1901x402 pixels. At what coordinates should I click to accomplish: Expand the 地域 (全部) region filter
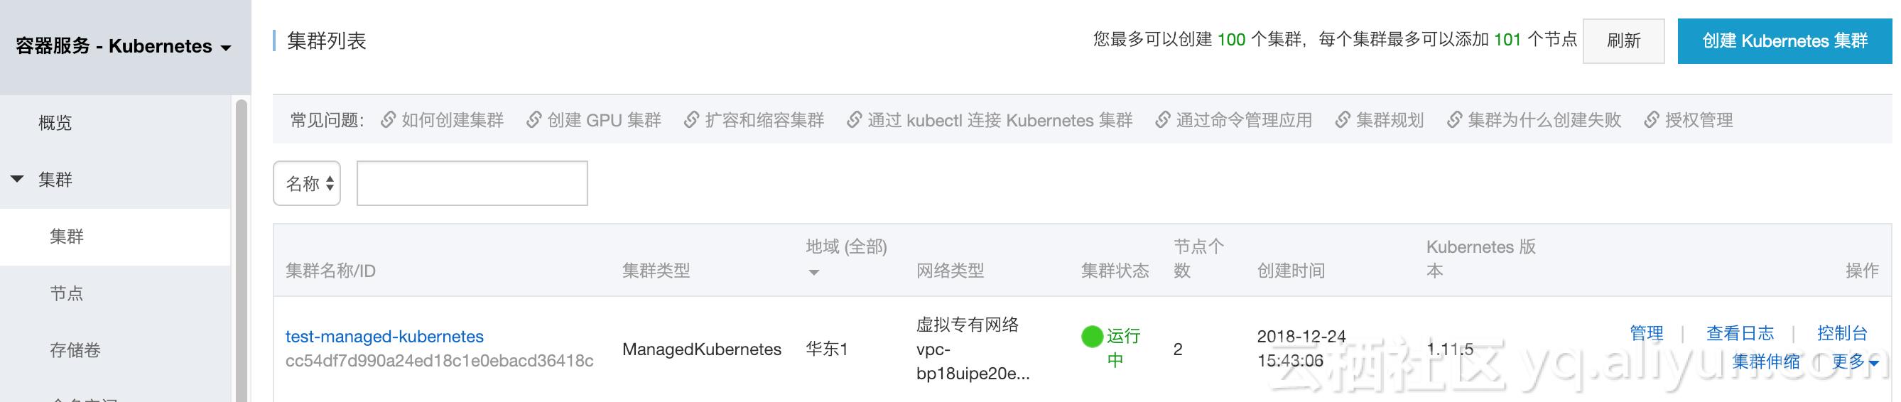pos(814,272)
